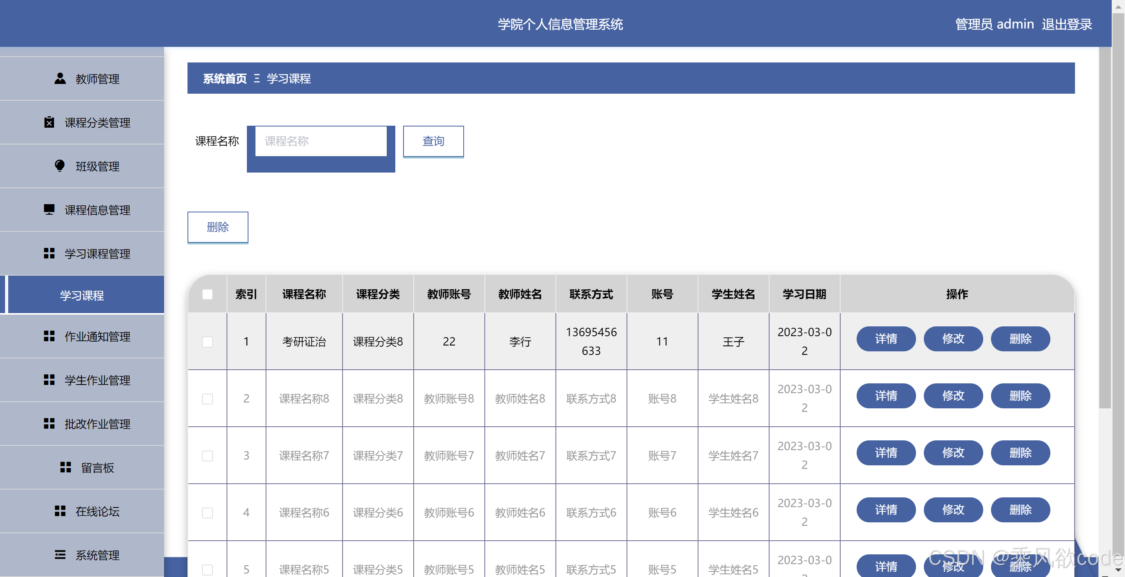Go to 系统首页 in the breadcrumb
The height and width of the screenshot is (577, 1125).
[225, 78]
